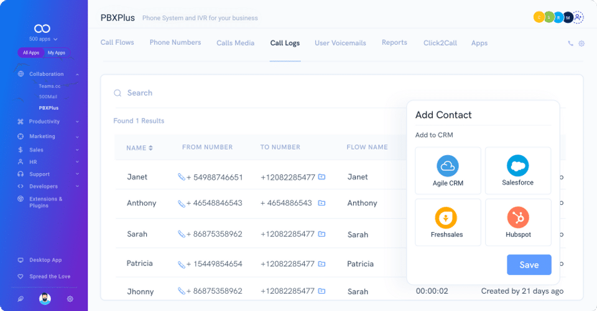Open User Voicemails tab
Image resolution: width=597 pixels, height=311 pixels.
point(340,43)
